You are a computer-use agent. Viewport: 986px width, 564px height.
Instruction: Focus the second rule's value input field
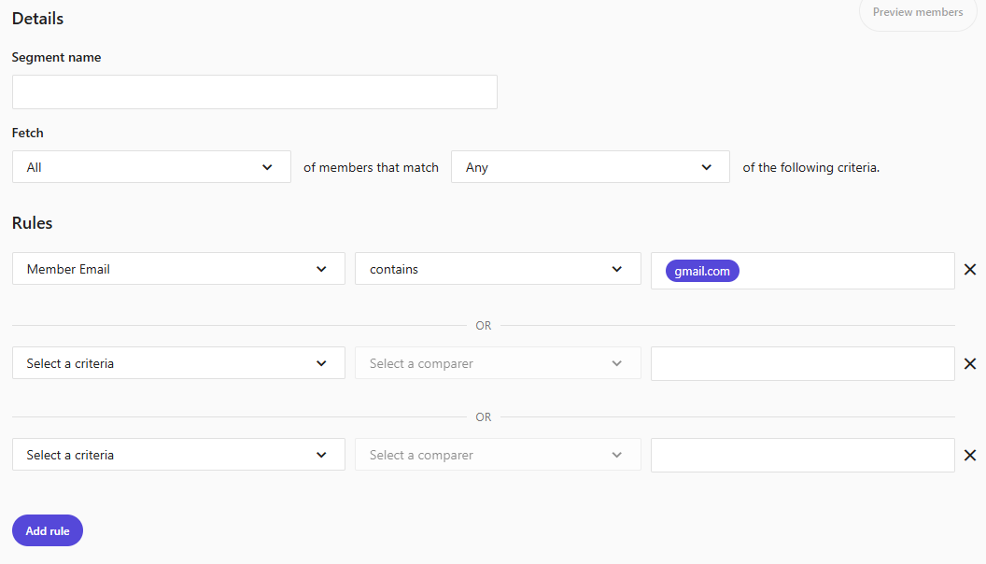[802, 364]
